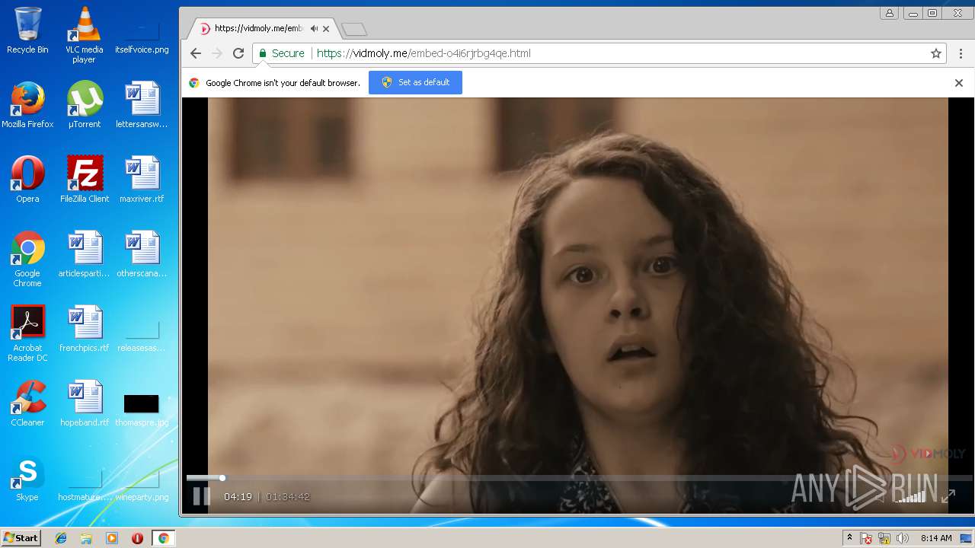View site info via the Secure lock

tap(281, 53)
